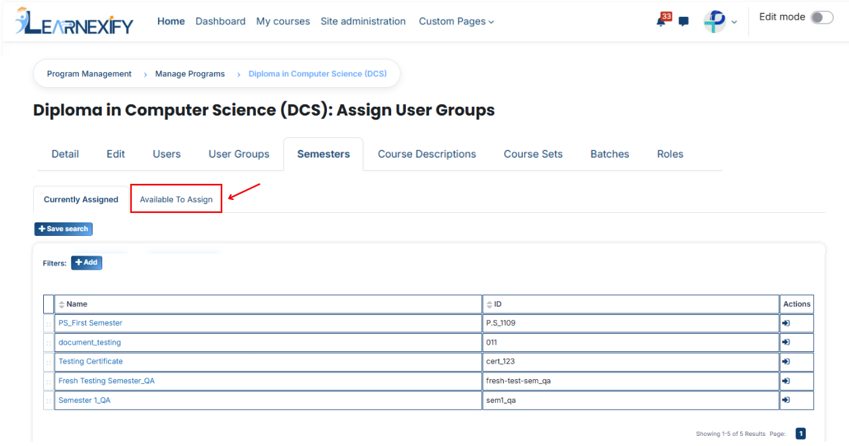849x446 pixels.
Task: Select the ID cell reading cert_123
Action: (x=631, y=362)
